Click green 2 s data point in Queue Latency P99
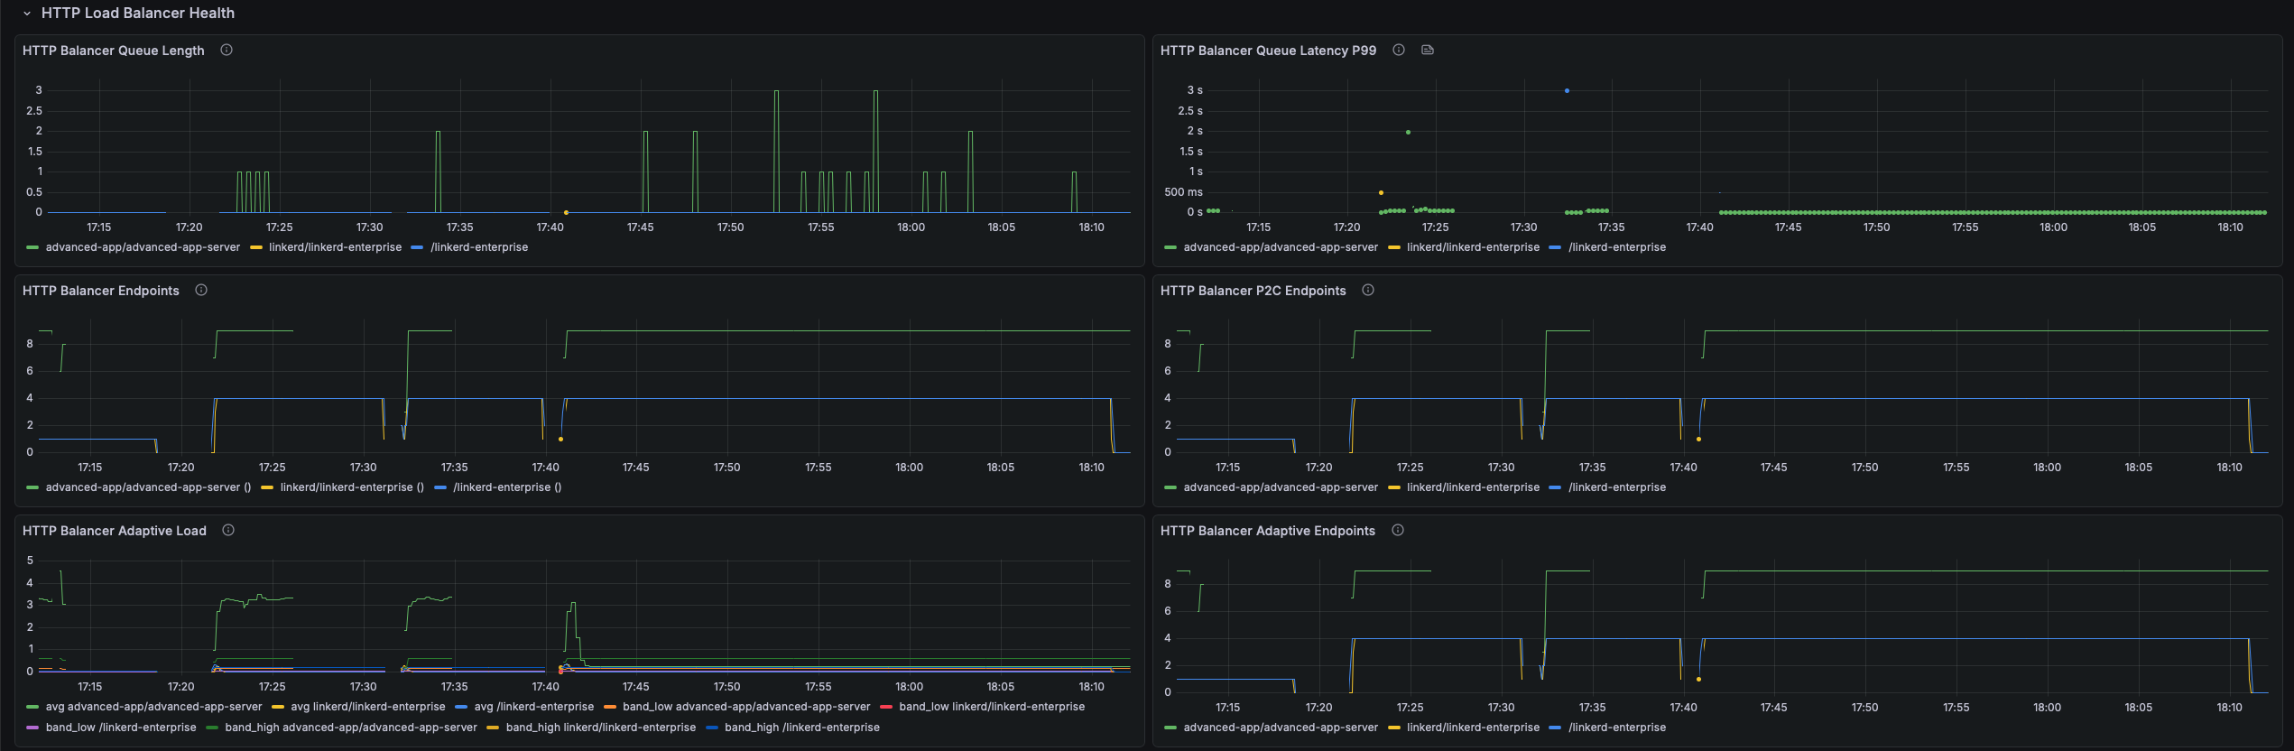The width and height of the screenshot is (2294, 751). [1408, 133]
